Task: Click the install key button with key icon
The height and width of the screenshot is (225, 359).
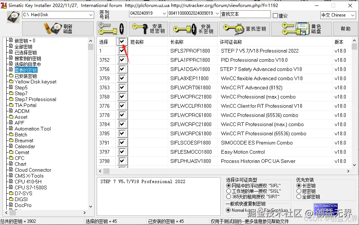Action: [112, 29]
